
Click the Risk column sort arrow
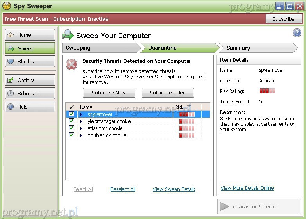189,107
